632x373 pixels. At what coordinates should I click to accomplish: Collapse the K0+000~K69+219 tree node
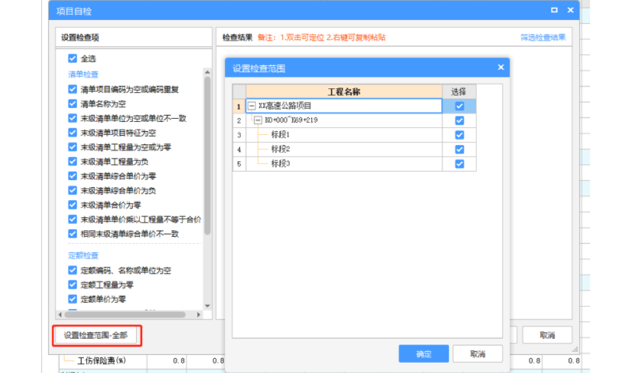258,120
